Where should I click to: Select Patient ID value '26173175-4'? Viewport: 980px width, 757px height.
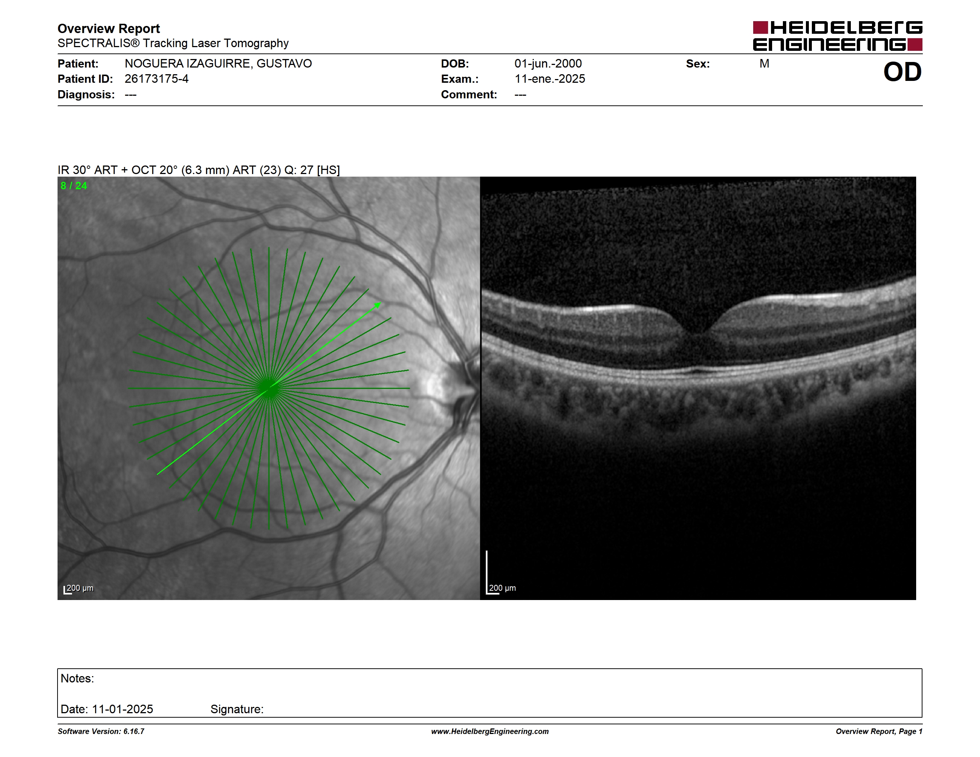[x=157, y=79]
